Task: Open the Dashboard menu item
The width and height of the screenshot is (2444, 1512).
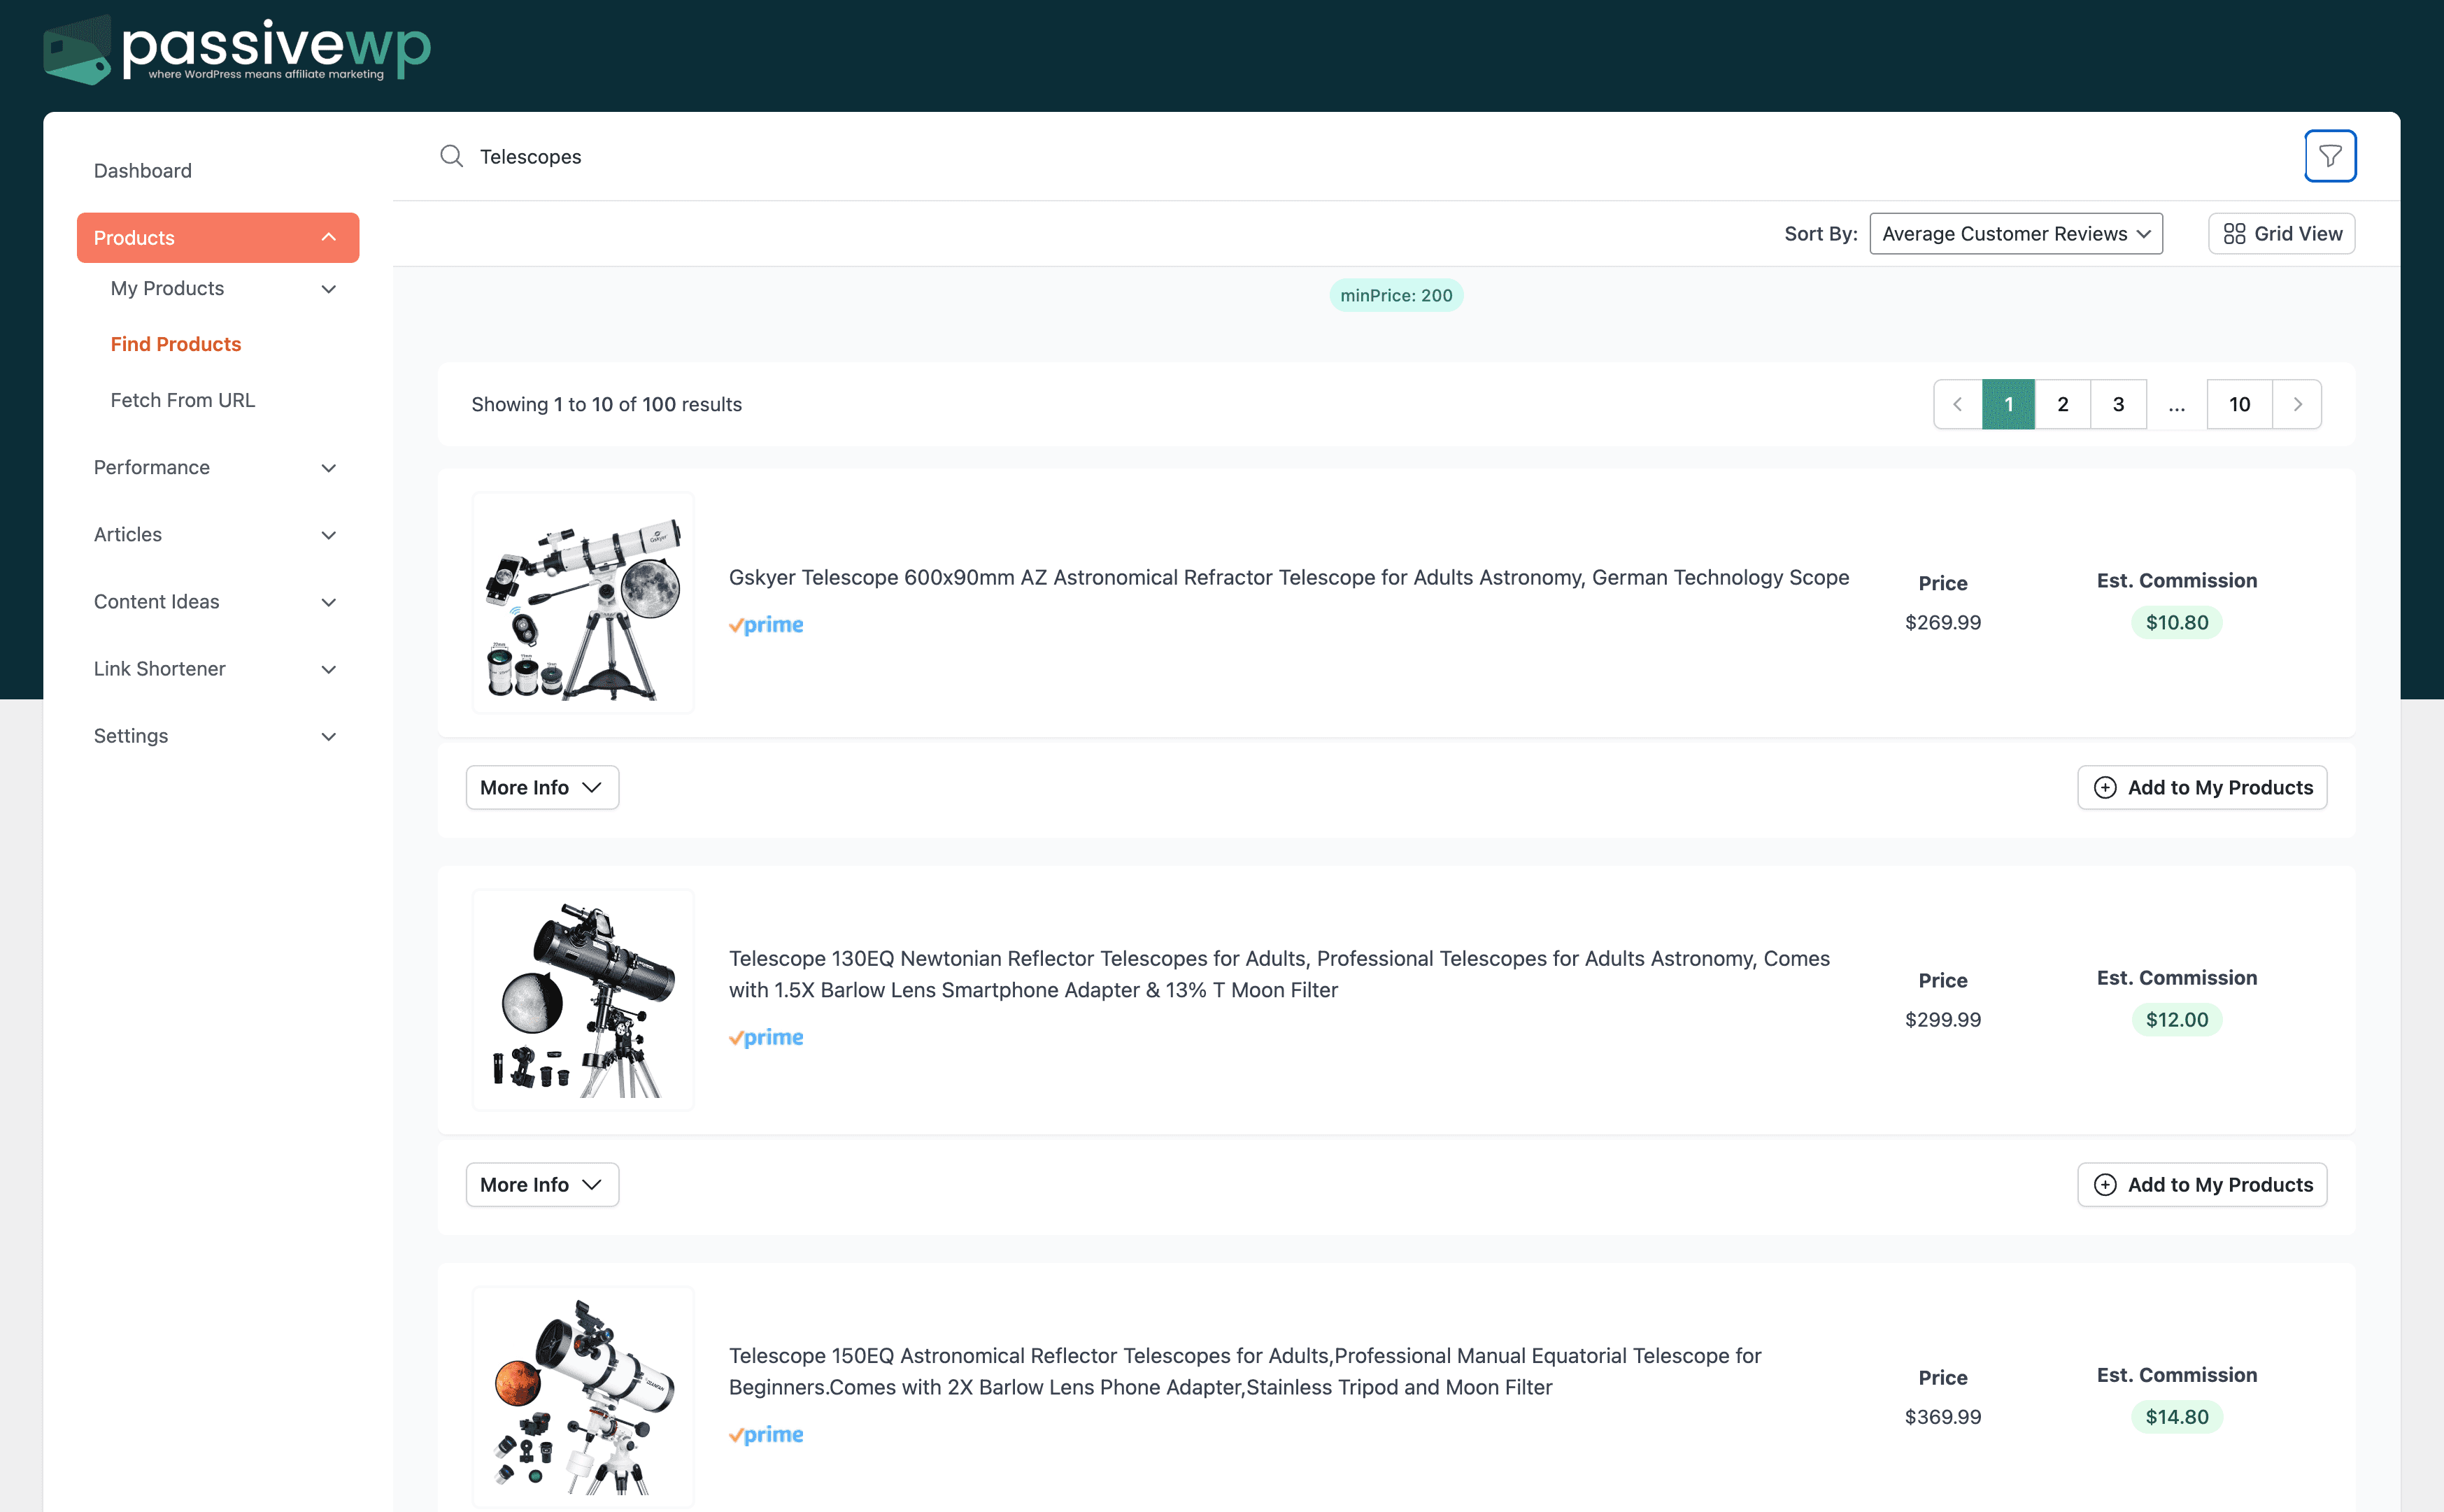Action: [143, 171]
